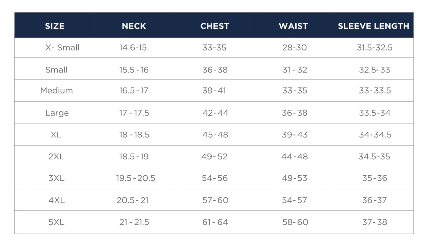
Task: Click sleeve length 34.5-35
Action: click(x=374, y=157)
